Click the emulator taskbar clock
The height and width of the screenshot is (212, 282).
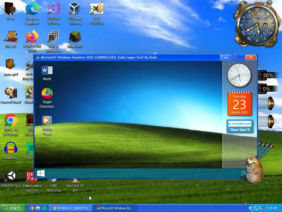coord(244,173)
